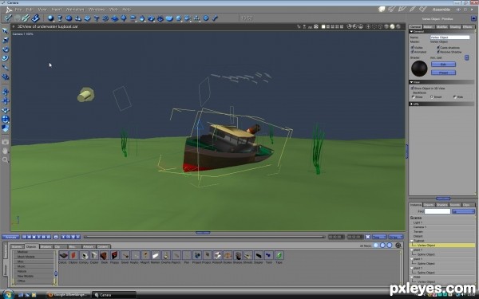Screen dimensions: 479x299
Task: Open the Animation menu
Action: tap(75, 10)
